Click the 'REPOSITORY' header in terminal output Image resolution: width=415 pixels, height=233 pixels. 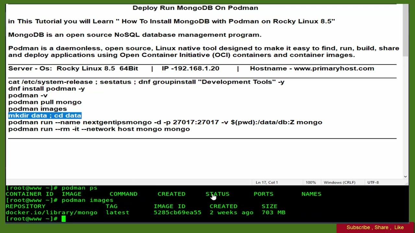click(x=25, y=206)
